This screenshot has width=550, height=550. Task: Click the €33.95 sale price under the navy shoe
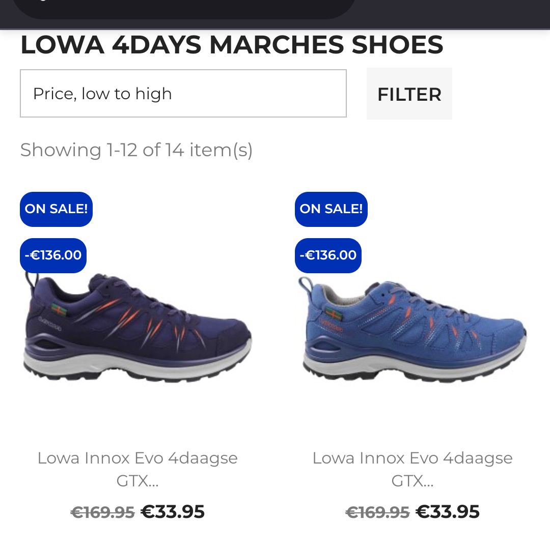coord(173,512)
